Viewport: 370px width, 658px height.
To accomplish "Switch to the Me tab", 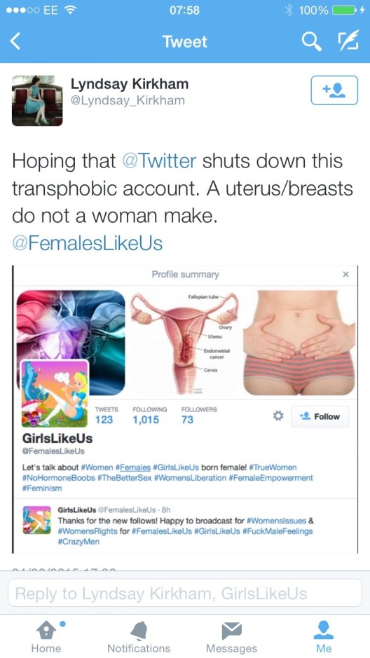I will (324, 637).
